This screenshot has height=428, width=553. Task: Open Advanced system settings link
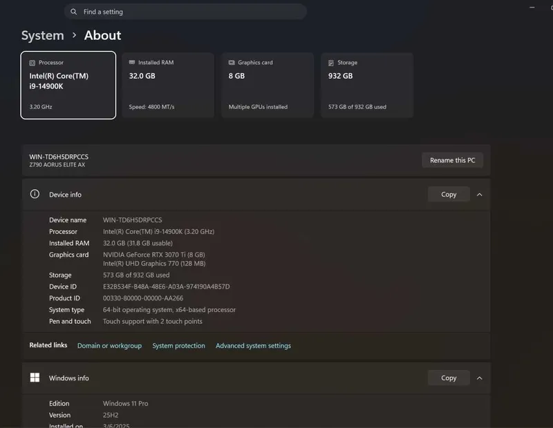pos(253,346)
